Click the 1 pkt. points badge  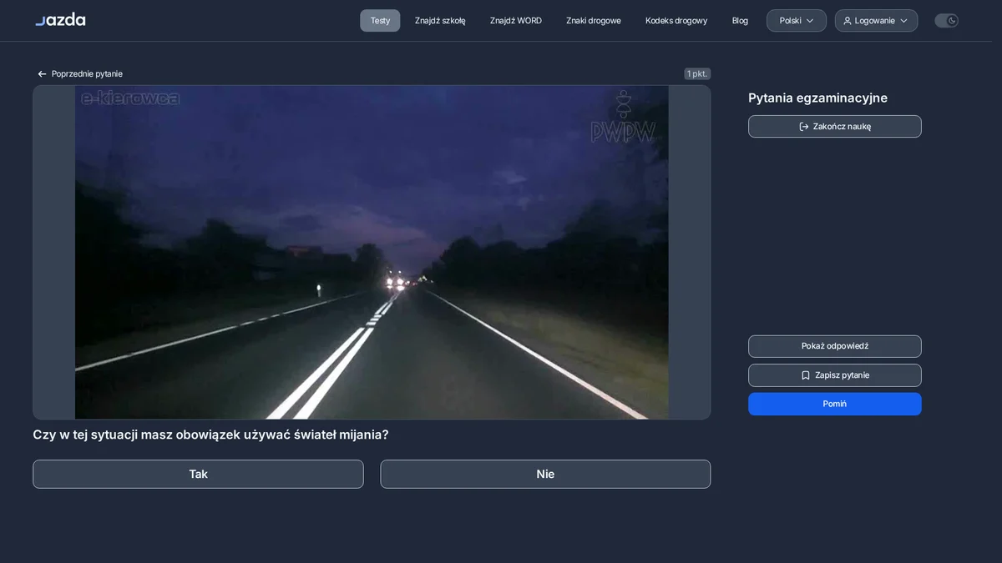click(x=697, y=74)
